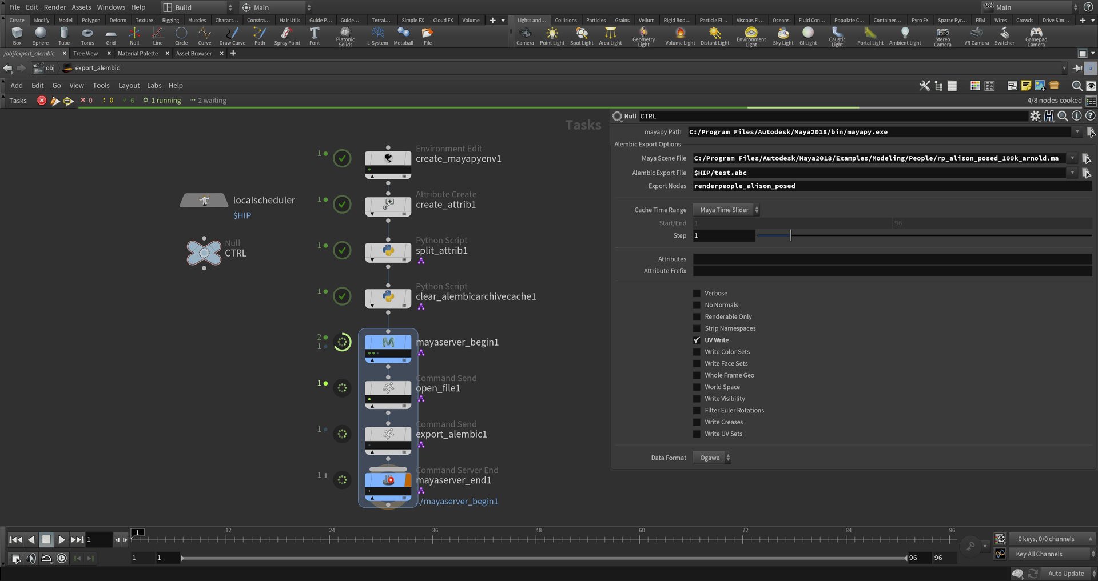Click the timeline at frame 48
The height and width of the screenshot is (581, 1098).
pyautogui.click(x=538, y=539)
